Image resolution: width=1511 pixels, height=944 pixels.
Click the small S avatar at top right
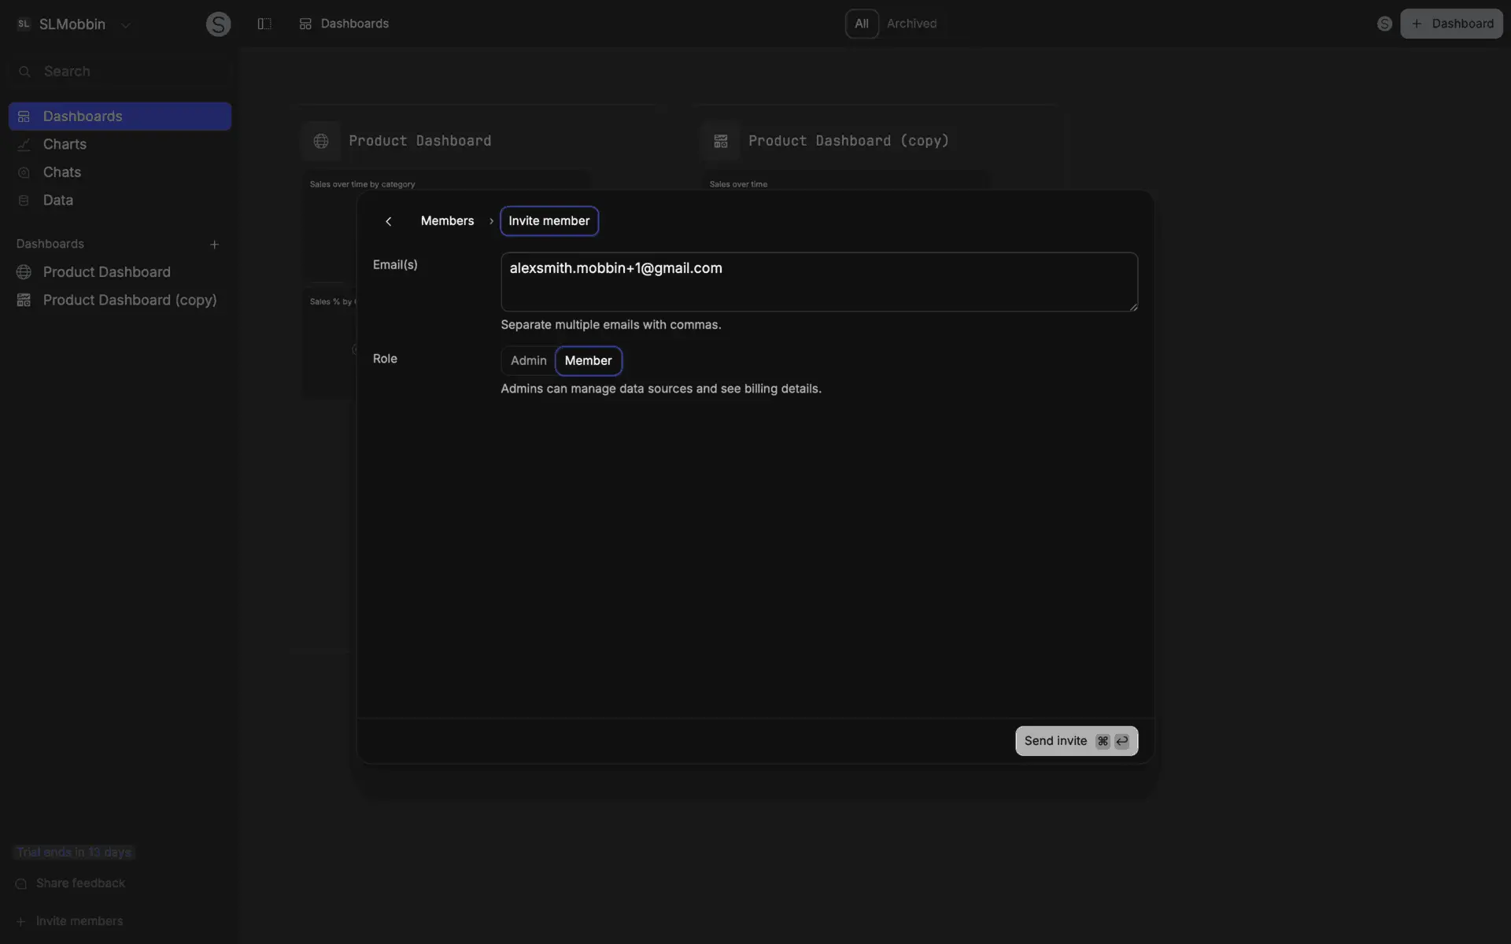1384,24
